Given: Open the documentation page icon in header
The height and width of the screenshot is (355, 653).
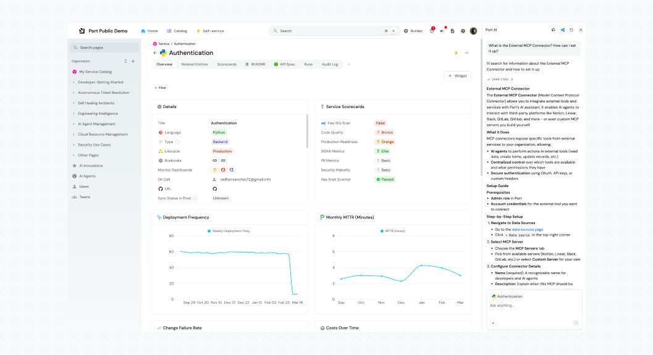Looking at the screenshot, I should (452, 31).
